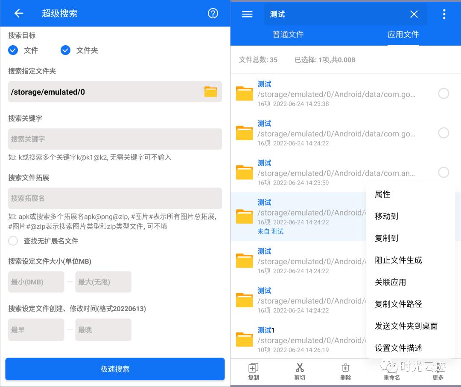The height and width of the screenshot is (387, 461).
Task: Click the back arrow beside 超级搜索
Action: pos(19,13)
